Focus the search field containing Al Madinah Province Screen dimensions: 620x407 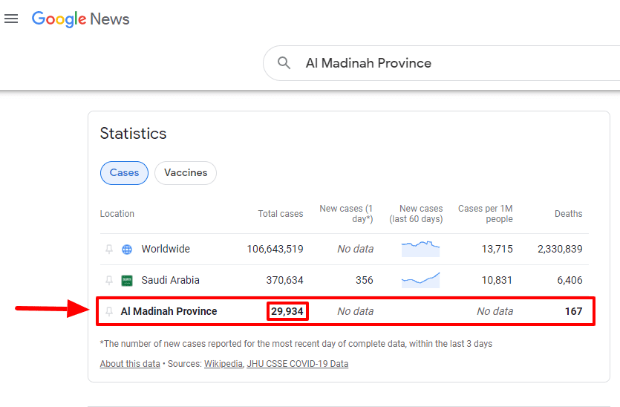(x=441, y=63)
